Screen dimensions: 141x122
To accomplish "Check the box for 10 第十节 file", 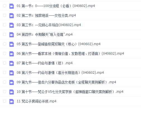I will click(4, 91).
